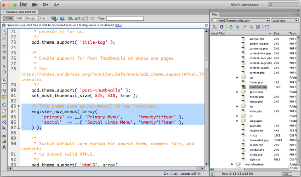This screenshot has height=177, width=301.
Task: Click the Check Browser Compatibility icon
Action: pyautogui.click(x=85, y=18)
